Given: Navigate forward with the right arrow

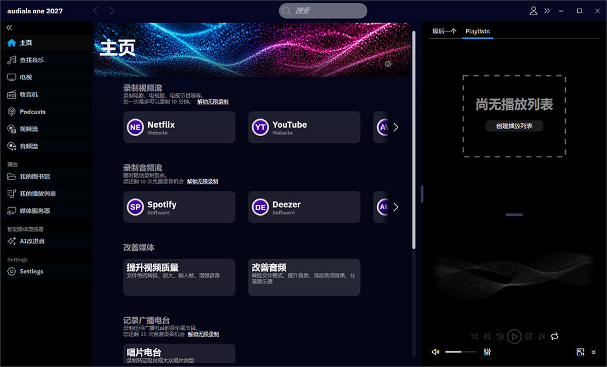Looking at the screenshot, I should click(x=112, y=11).
